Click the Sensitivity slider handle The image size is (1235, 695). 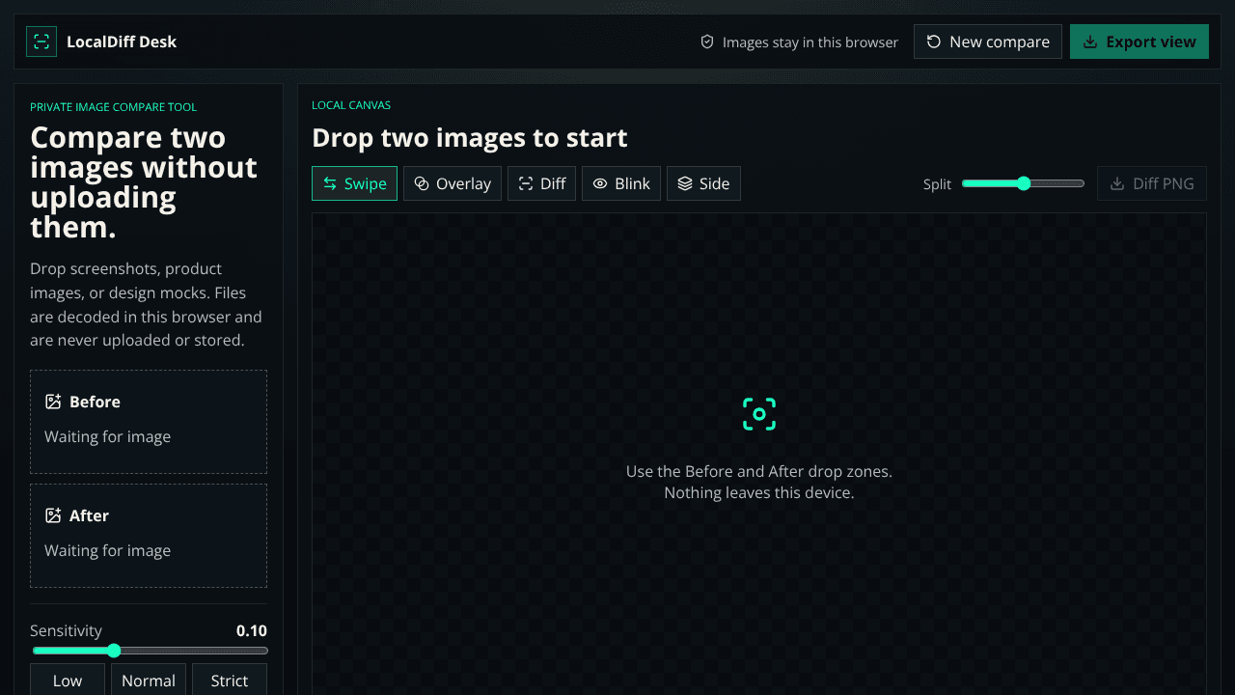pyautogui.click(x=114, y=651)
